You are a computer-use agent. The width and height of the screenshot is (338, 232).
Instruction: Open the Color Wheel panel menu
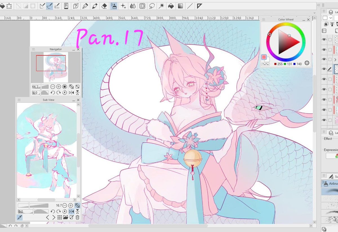(264, 19)
